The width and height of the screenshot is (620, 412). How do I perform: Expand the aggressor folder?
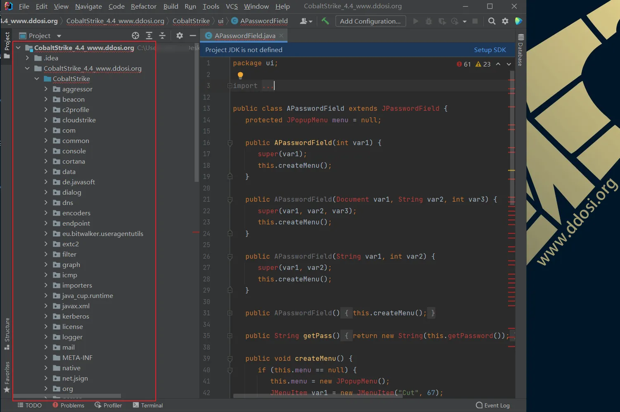point(46,89)
